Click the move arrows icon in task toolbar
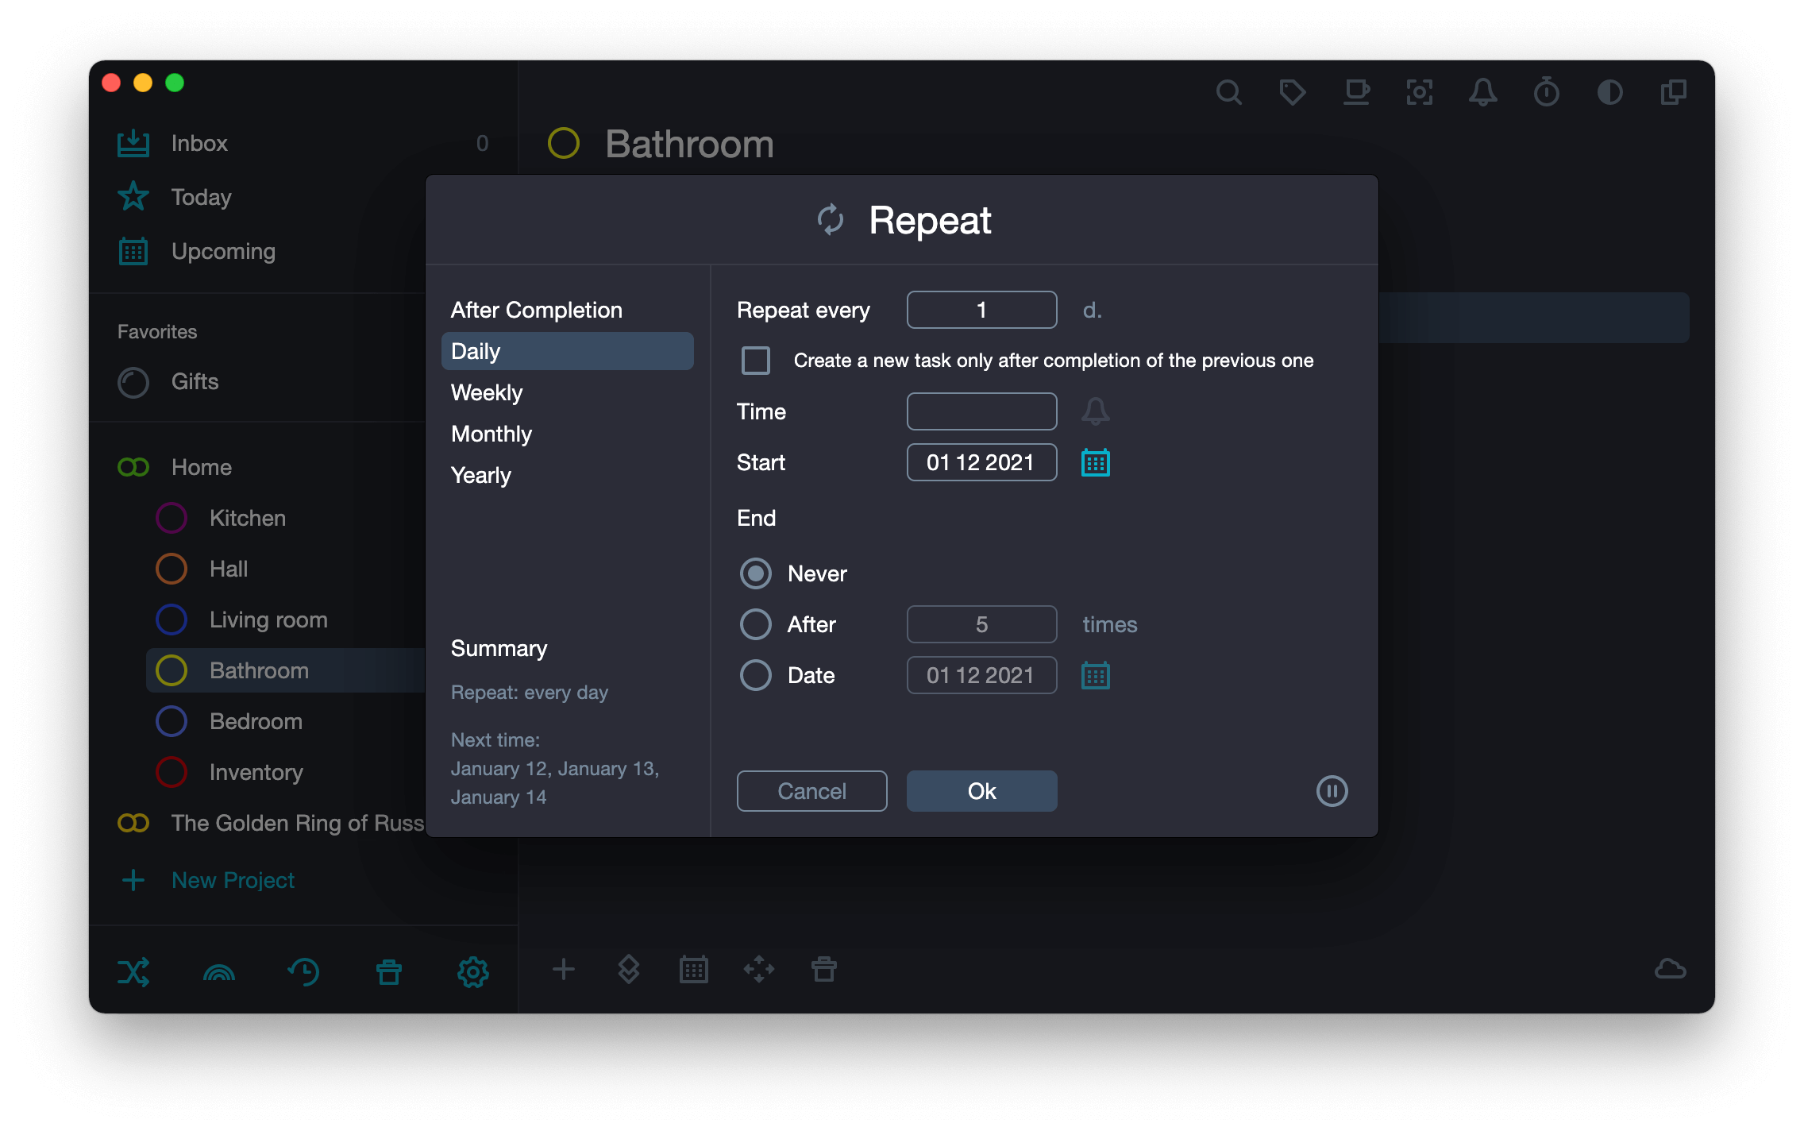This screenshot has width=1804, height=1131. (x=759, y=969)
